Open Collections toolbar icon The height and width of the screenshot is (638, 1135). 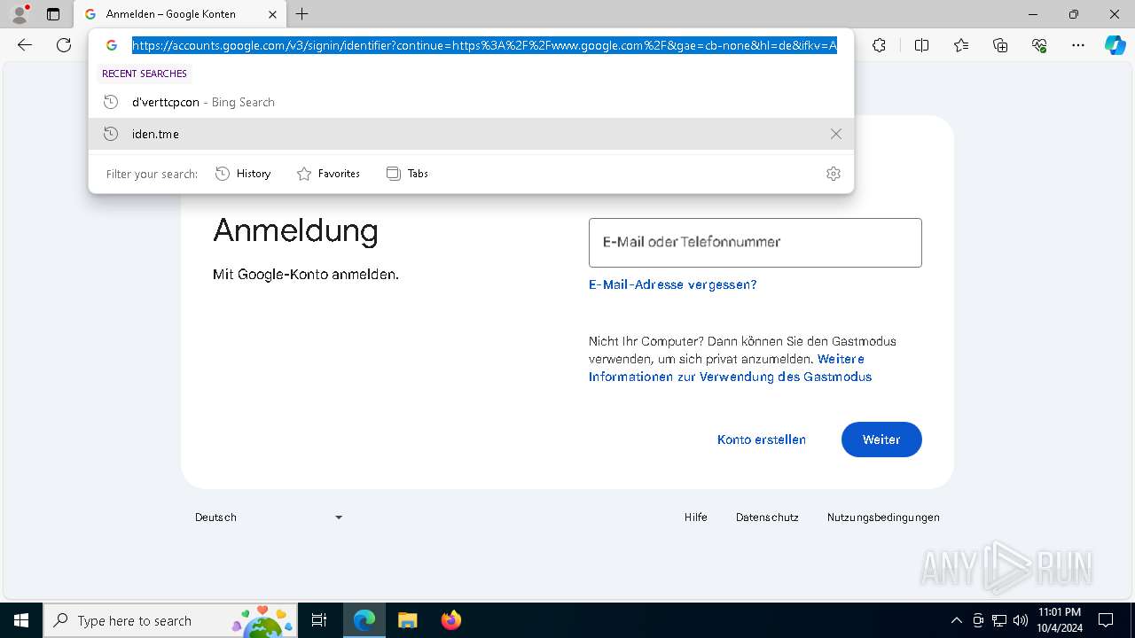pyautogui.click(x=1000, y=45)
